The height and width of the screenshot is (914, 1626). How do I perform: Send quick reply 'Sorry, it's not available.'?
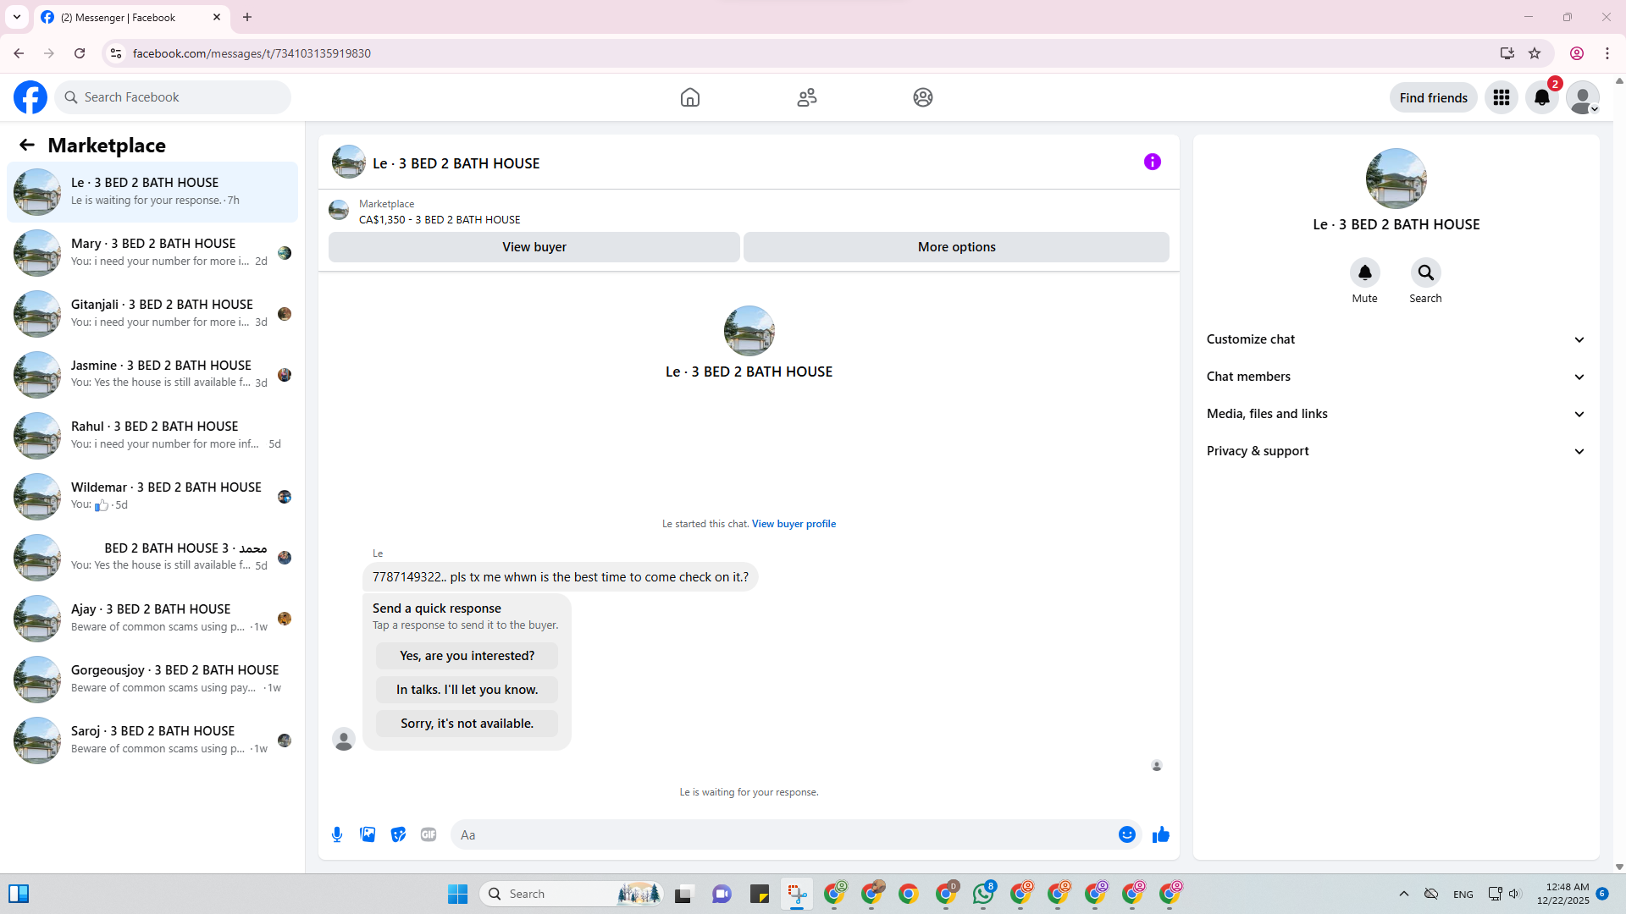coord(467,724)
